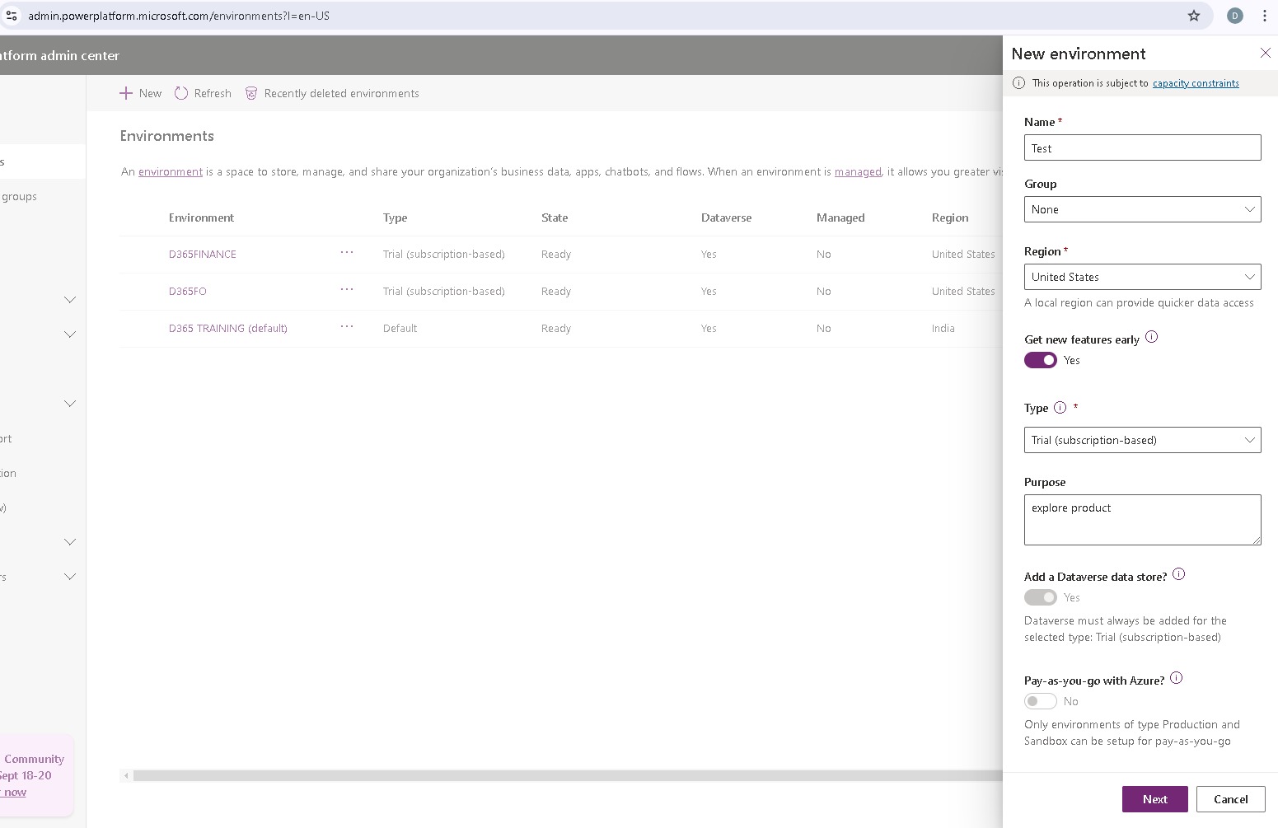Open the Region dropdown showing United States

tap(1142, 277)
